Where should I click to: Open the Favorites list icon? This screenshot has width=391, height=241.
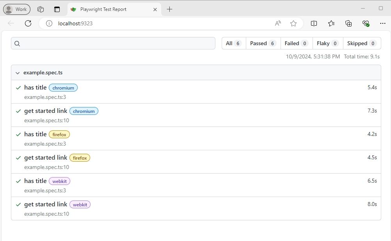coord(331,23)
